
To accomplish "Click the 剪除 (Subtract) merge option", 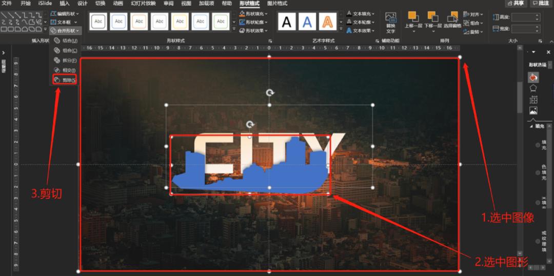I will (65, 80).
